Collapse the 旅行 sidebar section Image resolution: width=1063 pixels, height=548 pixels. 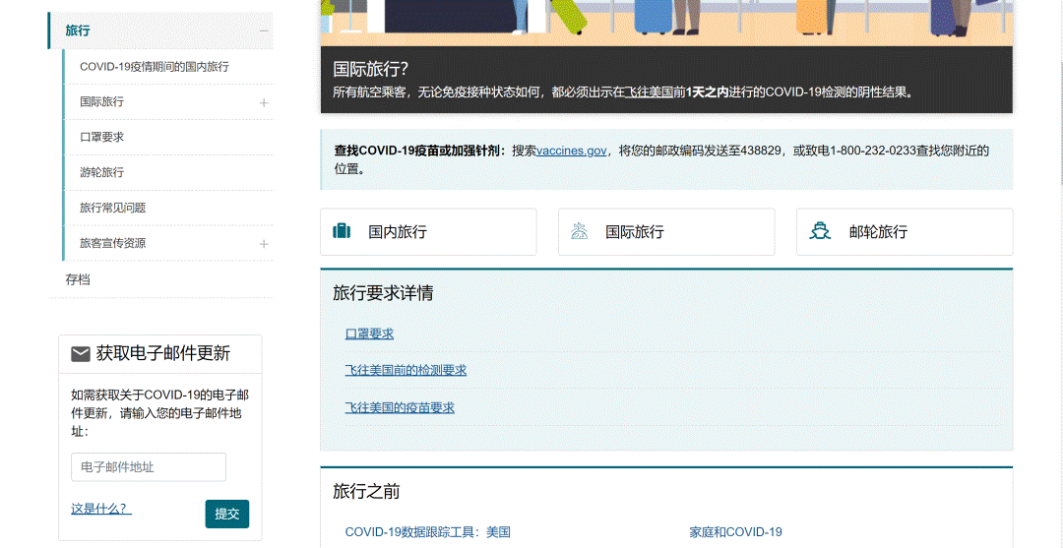[264, 30]
